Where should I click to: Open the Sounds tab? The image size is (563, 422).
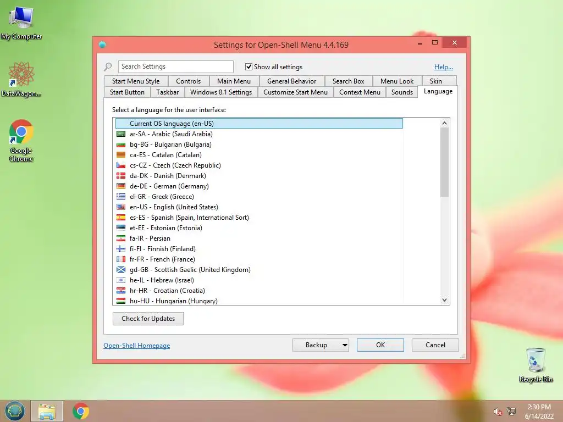(402, 92)
